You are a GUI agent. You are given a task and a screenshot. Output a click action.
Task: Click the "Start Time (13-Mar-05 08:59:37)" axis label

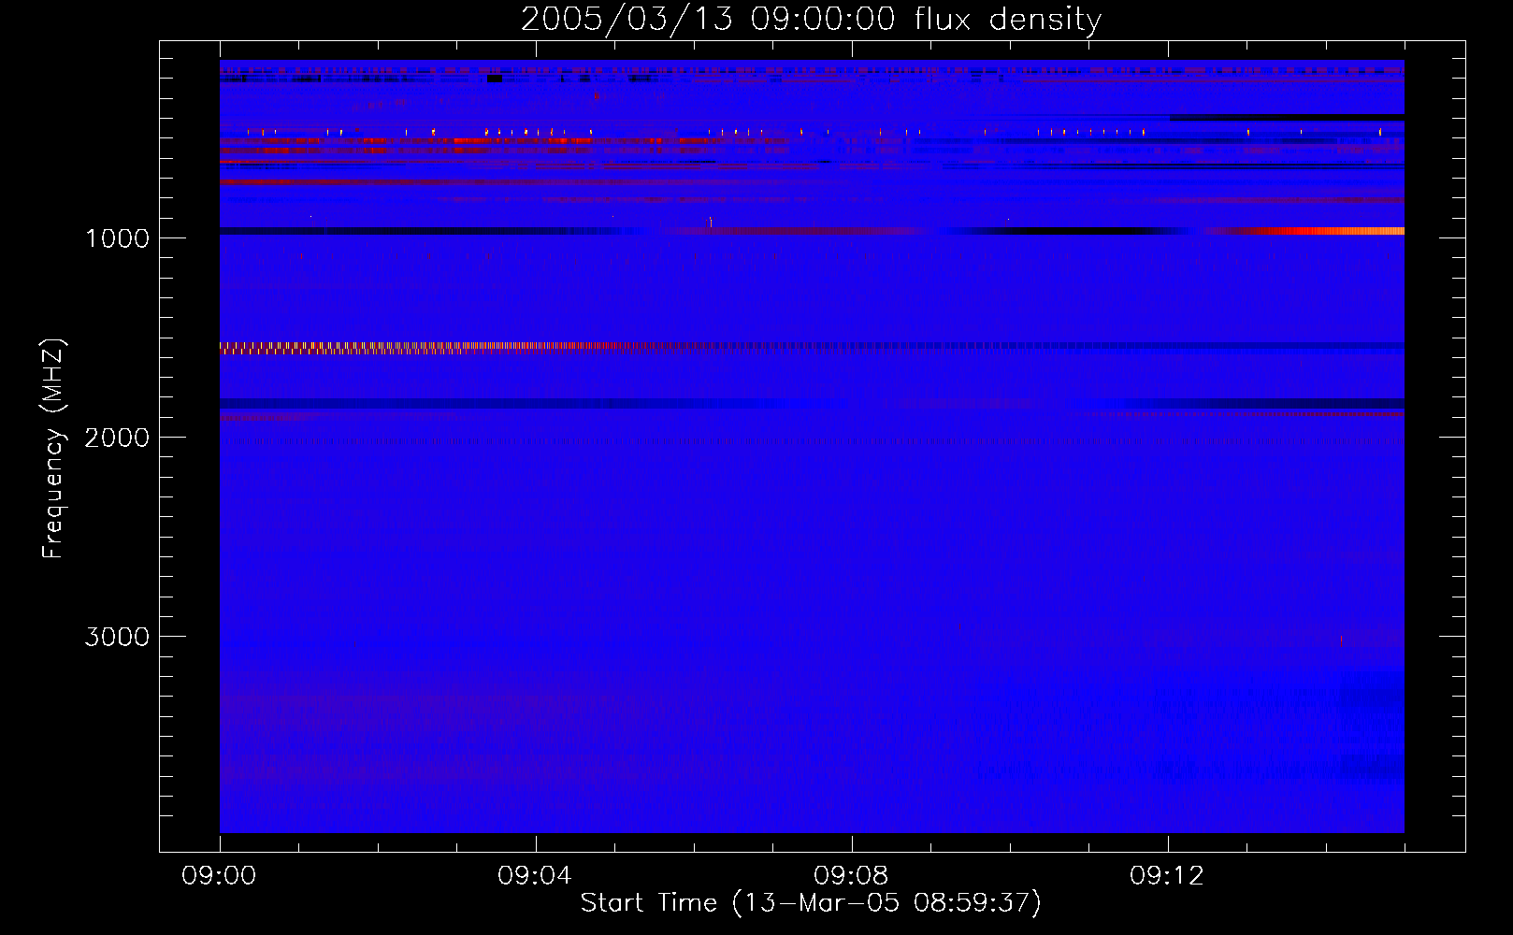point(811,903)
